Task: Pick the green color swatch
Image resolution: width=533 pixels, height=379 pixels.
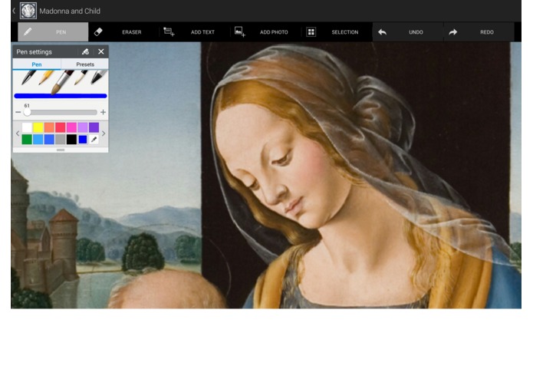Action: coord(27,140)
